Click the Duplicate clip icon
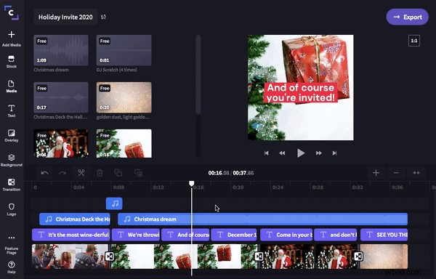Image resolution: width=436 pixels, height=279 pixels. [x=138, y=173]
